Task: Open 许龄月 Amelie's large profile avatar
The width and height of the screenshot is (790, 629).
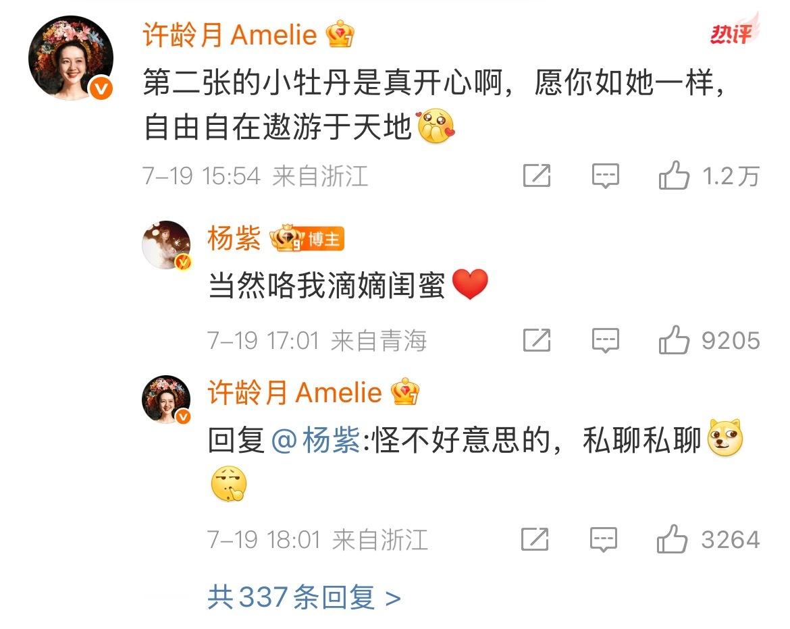Action: coord(70,58)
